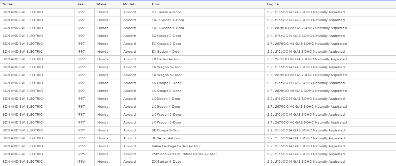This screenshot has height=166, width=396.
Task: Select "EX Coupe 2-Door" trim with 2.7L V6
Action: pos(206,44)
